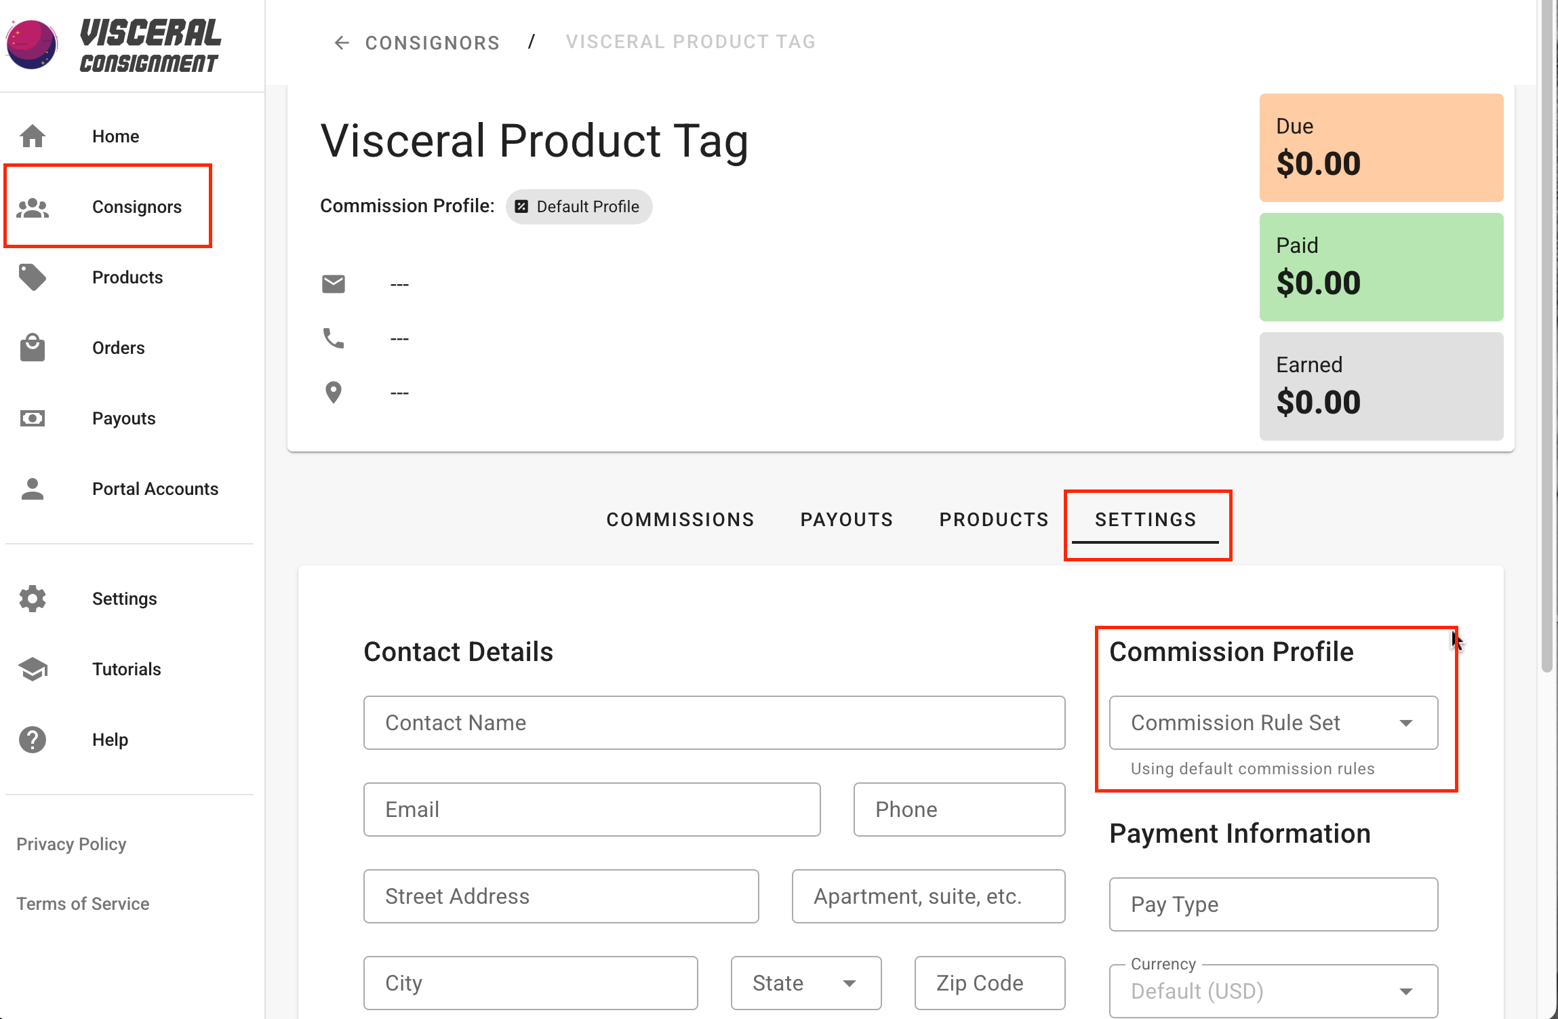Screen dimensions: 1558x1019
Task: Click the Contact Name input field
Action: coord(713,723)
